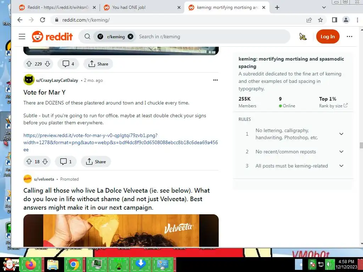Open tab search dropdown arrow
Image resolution: width=363 pixels, height=272 pixels.
pyautogui.click(x=324, y=7)
